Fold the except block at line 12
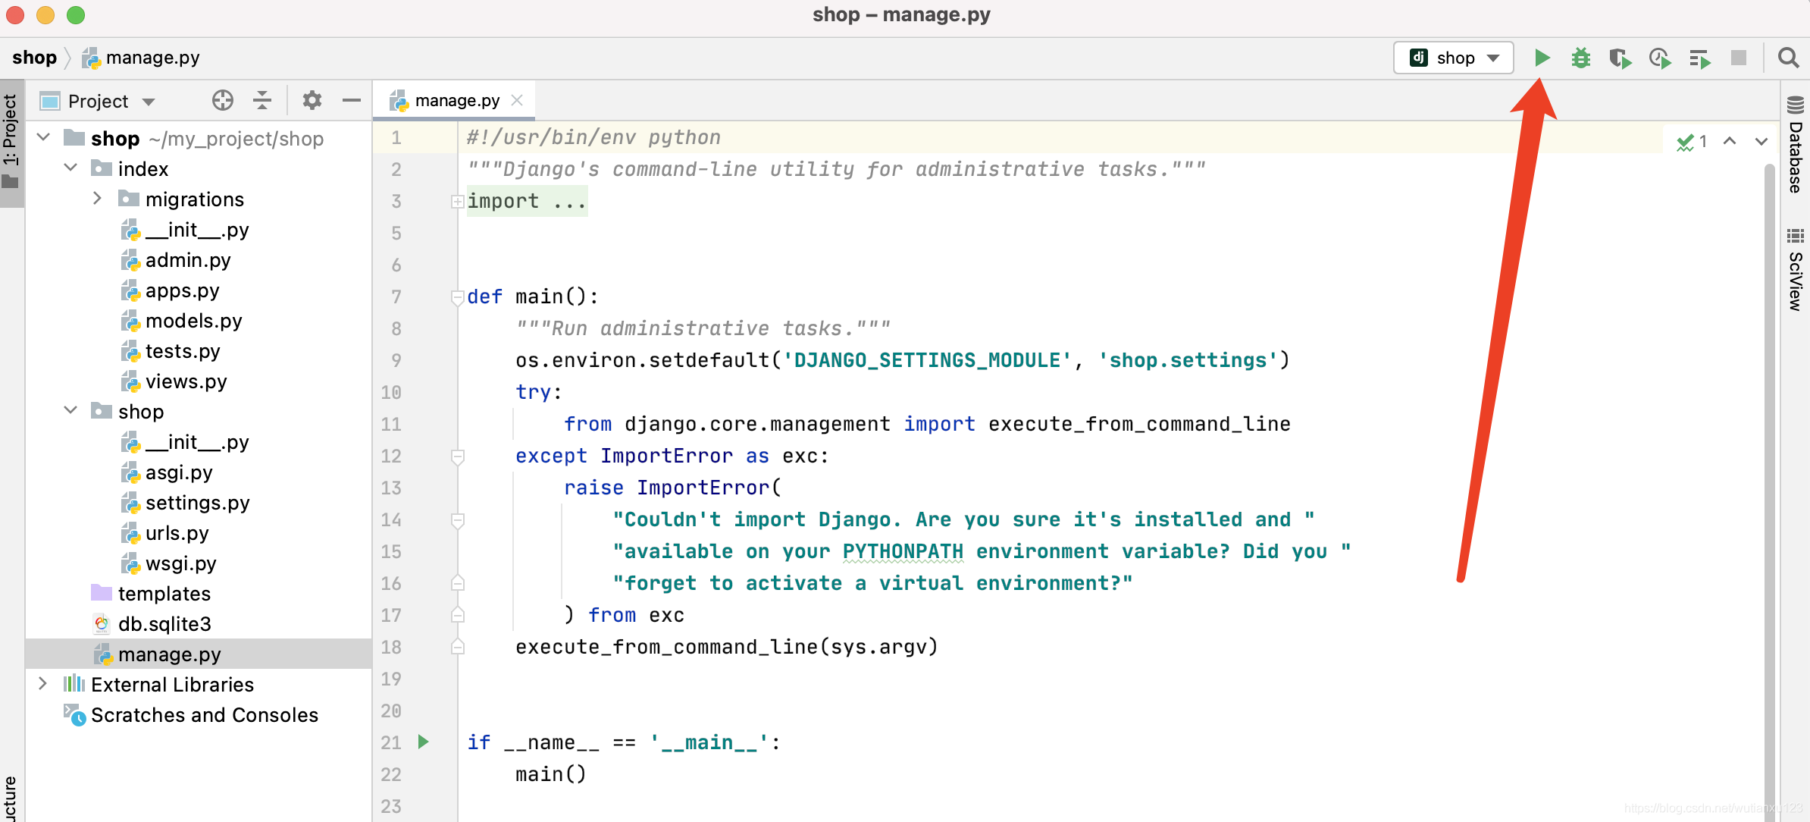 [457, 456]
